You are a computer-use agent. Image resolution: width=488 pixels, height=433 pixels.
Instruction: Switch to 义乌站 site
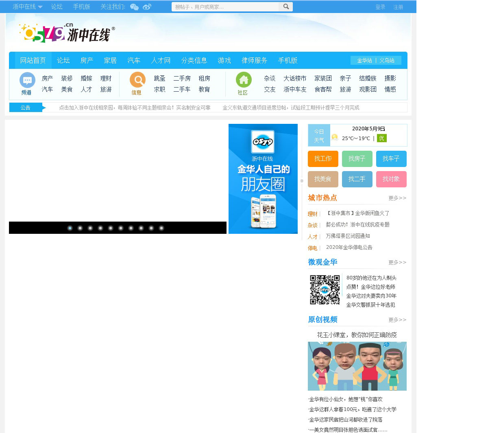(x=387, y=60)
